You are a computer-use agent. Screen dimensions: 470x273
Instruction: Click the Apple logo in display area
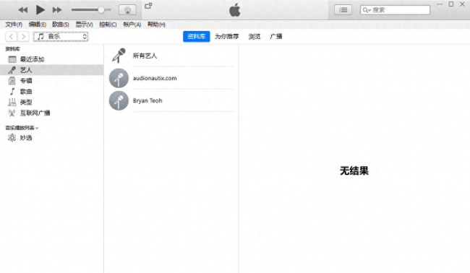tap(235, 10)
